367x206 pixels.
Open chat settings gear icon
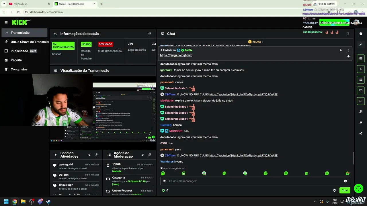[334, 190]
